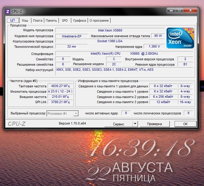Open the О программе tab
The width and height of the screenshot is (204, 186).
tap(99, 21)
